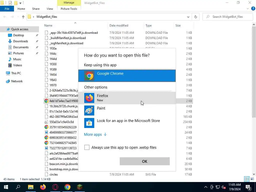Choose Paint to open the file

[x=127, y=110]
